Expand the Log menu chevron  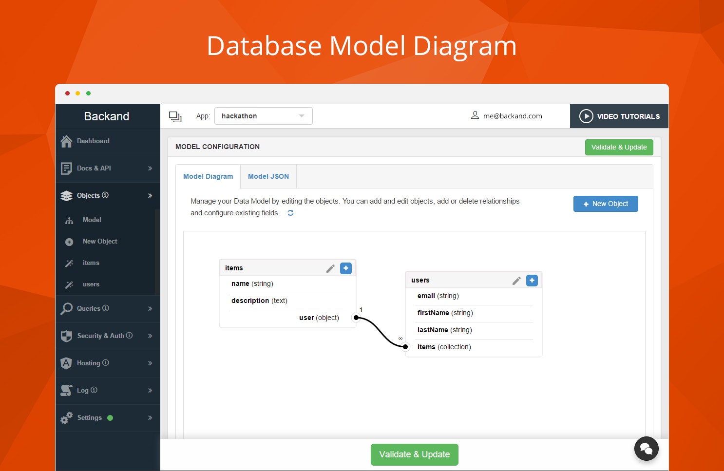(x=150, y=391)
